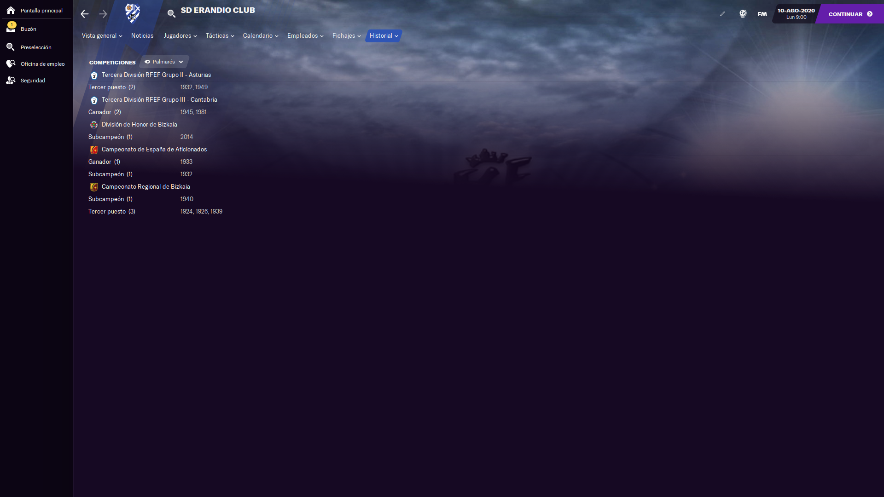
Task: Select Preselección in the sidebar
Action: (36, 47)
